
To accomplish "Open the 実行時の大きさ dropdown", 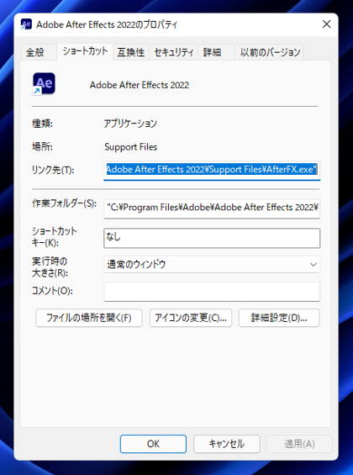I will pos(212,265).
